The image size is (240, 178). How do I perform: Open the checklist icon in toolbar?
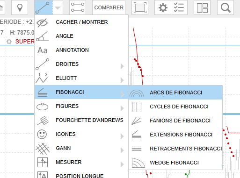tap(179, 7)
